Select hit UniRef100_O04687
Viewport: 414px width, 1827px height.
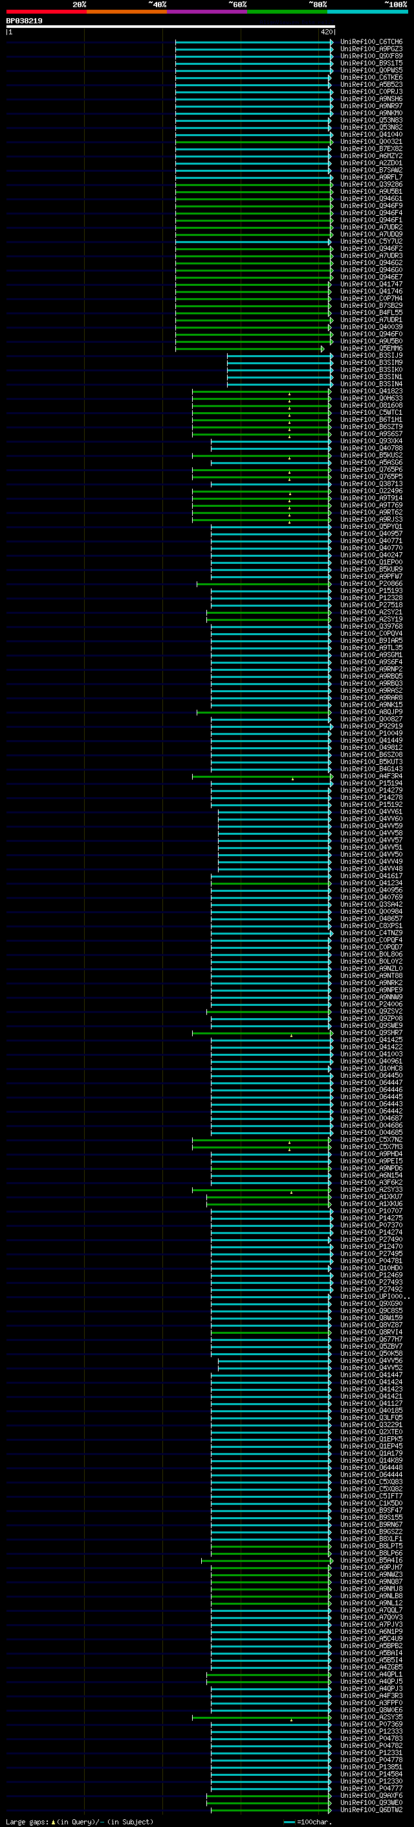[371, 1119]
